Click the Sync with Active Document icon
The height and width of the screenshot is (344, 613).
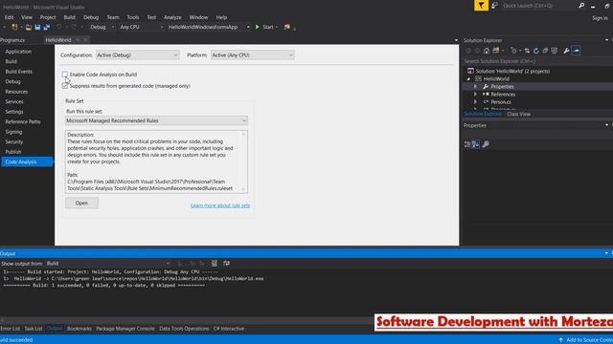(x=527, y=51)
